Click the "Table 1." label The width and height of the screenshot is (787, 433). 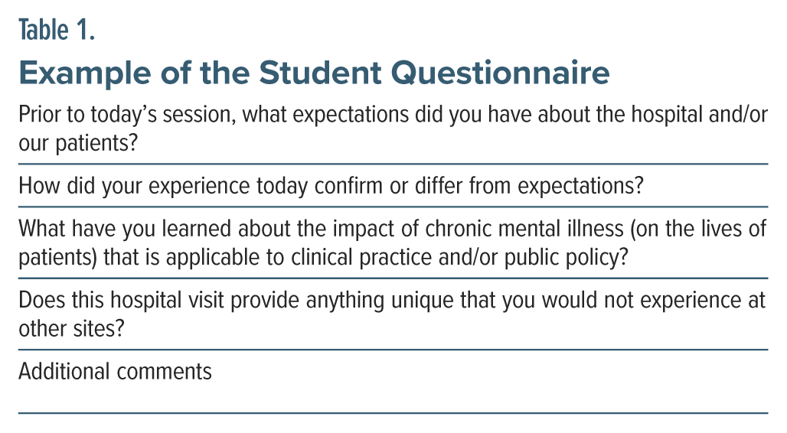(56, 32)
